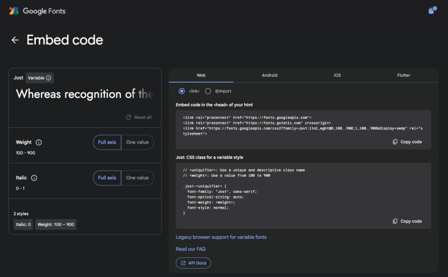This screenshot has height=277, width=448.
Task: Click the Variable info icon next to Jost
Action: [x=49, y=78]
